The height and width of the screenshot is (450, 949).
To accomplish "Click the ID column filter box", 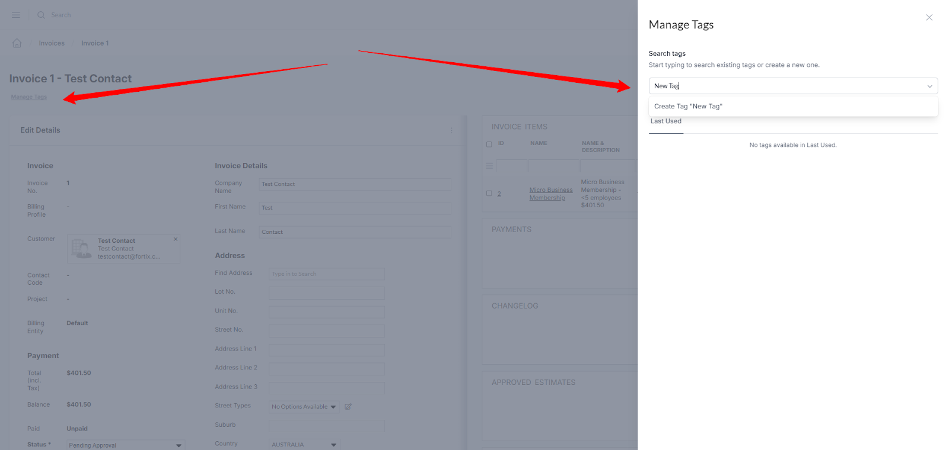I will pos(512,166).
